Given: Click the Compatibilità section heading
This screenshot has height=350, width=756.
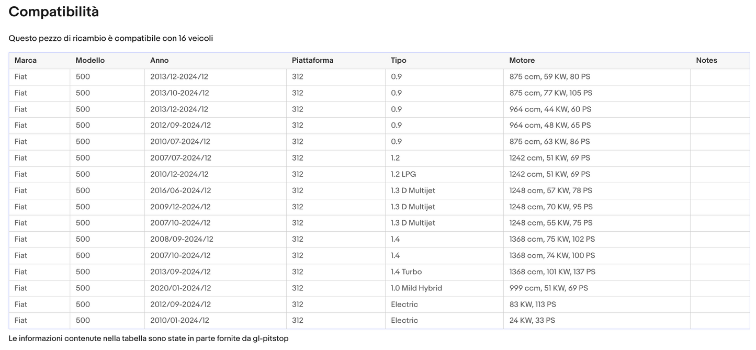Looking at the screenshot, I should [54, 12].
